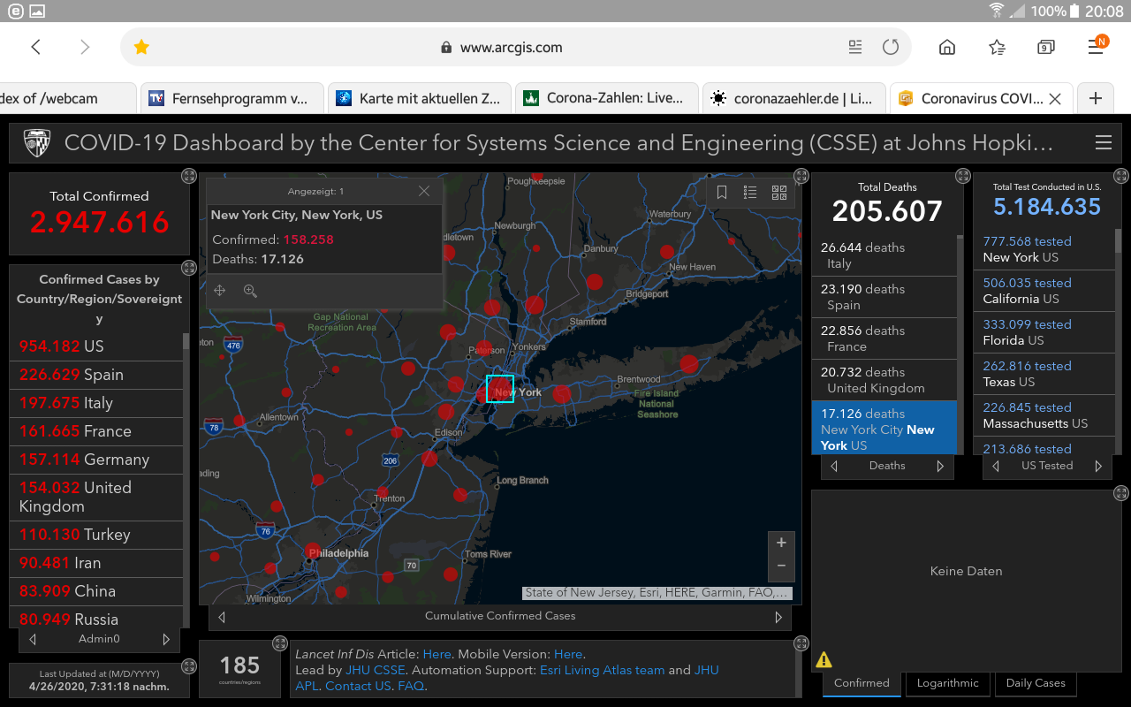This screenshot has width=1131, height=707.
Task: Switch to Corona-Zahlen: Live... tab
Action: pos(606,98)
